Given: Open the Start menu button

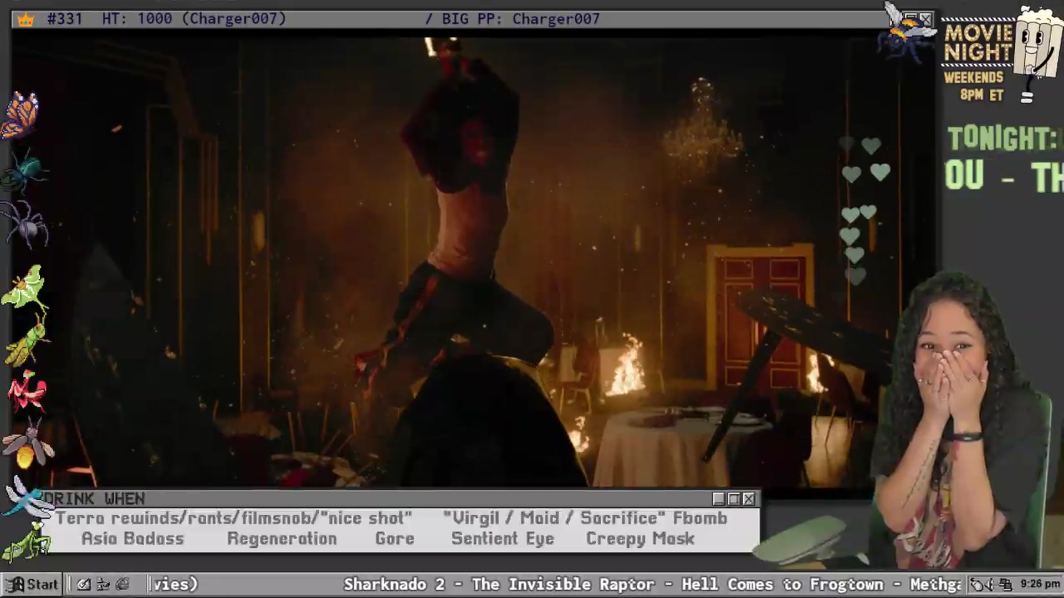Looking at the screenshot, I should [x=32, y=584].
